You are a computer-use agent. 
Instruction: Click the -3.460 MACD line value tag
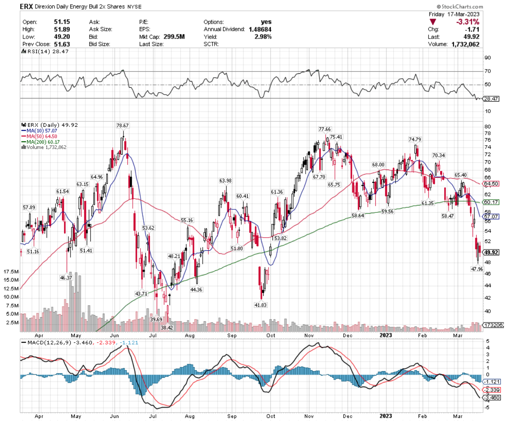coord(492,397)
